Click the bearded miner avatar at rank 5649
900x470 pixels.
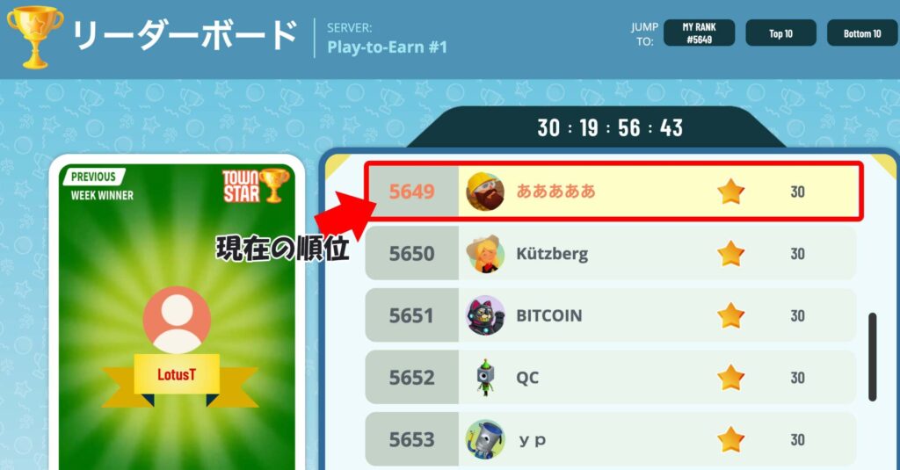tap(485, 192)
